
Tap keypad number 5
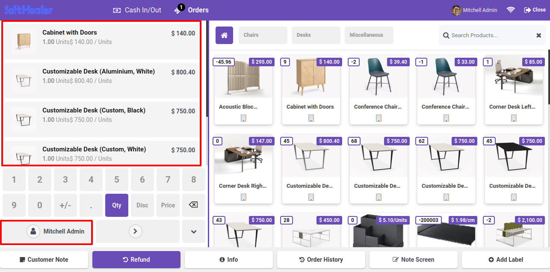point(117,180)
